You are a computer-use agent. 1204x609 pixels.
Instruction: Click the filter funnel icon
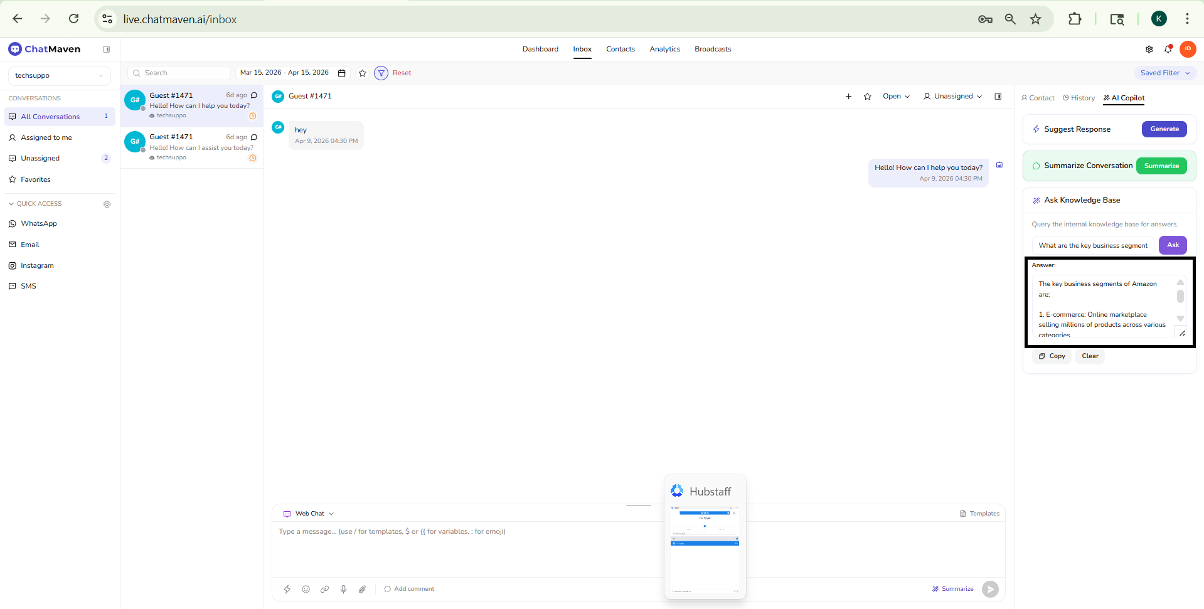tap(381, 73)
